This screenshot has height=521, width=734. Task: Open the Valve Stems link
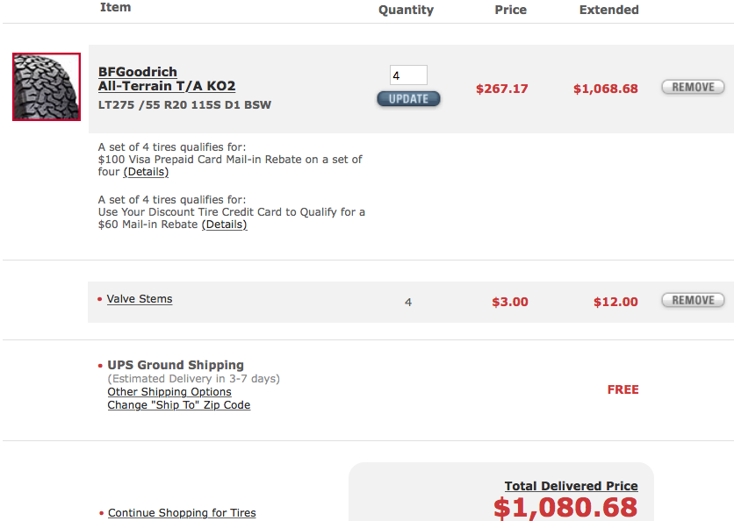coord(140,299)
